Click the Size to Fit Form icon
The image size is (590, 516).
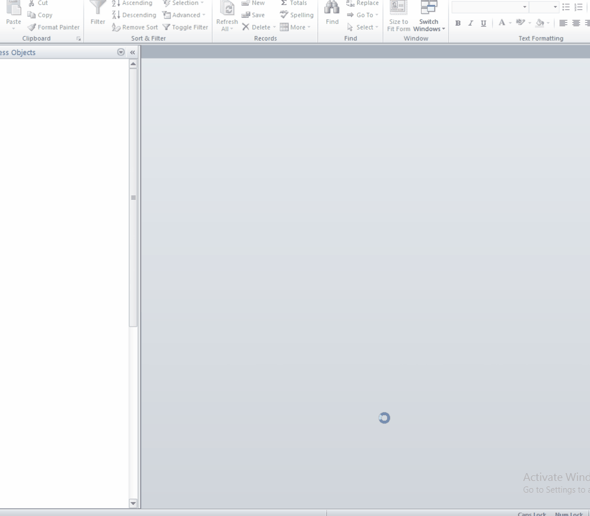point(398,7)
